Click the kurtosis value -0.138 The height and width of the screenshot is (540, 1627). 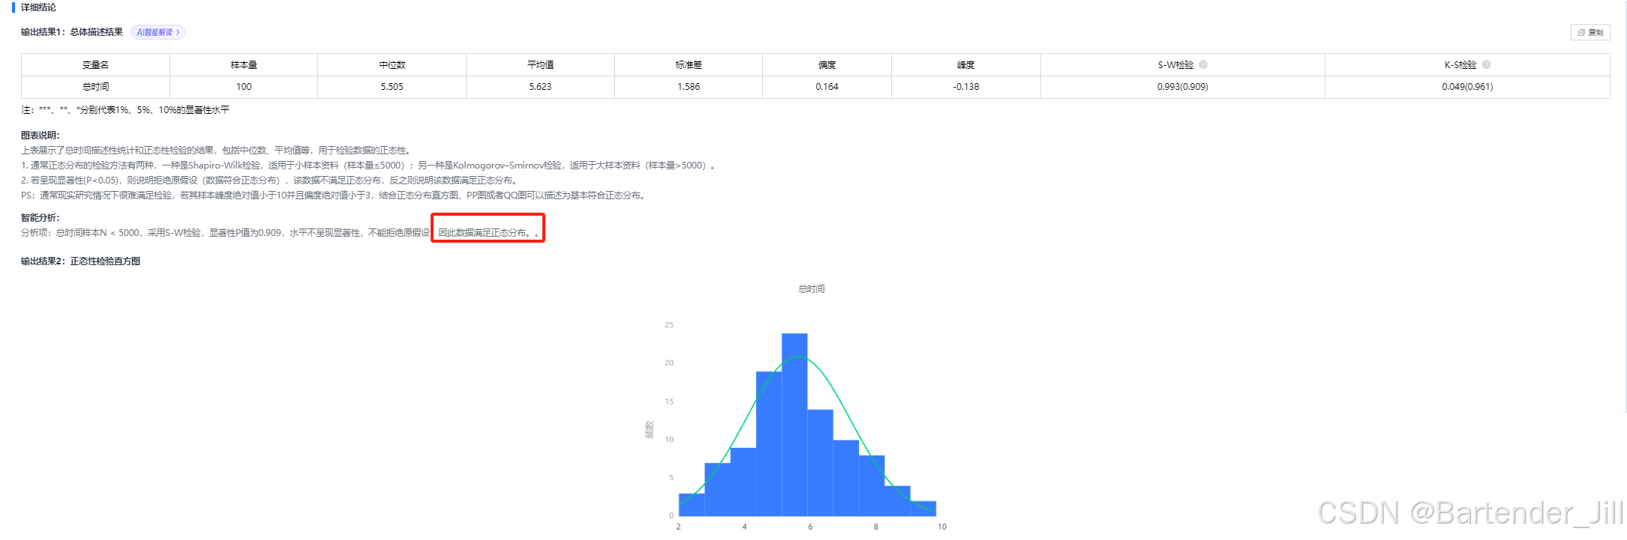(966, 87)
